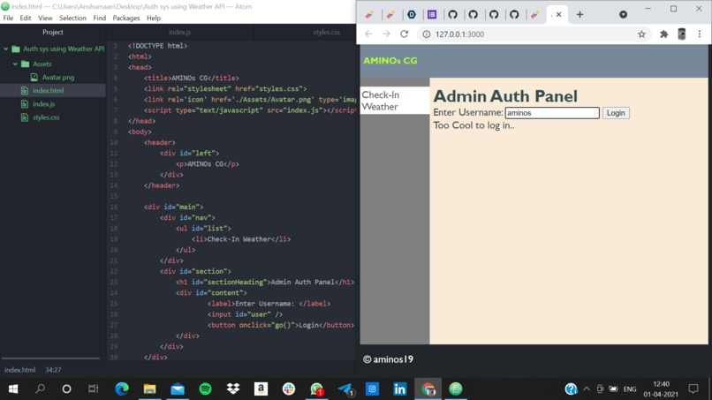Click cursor position 34:27 in status bar
The image size is (712, 400).
53,370
